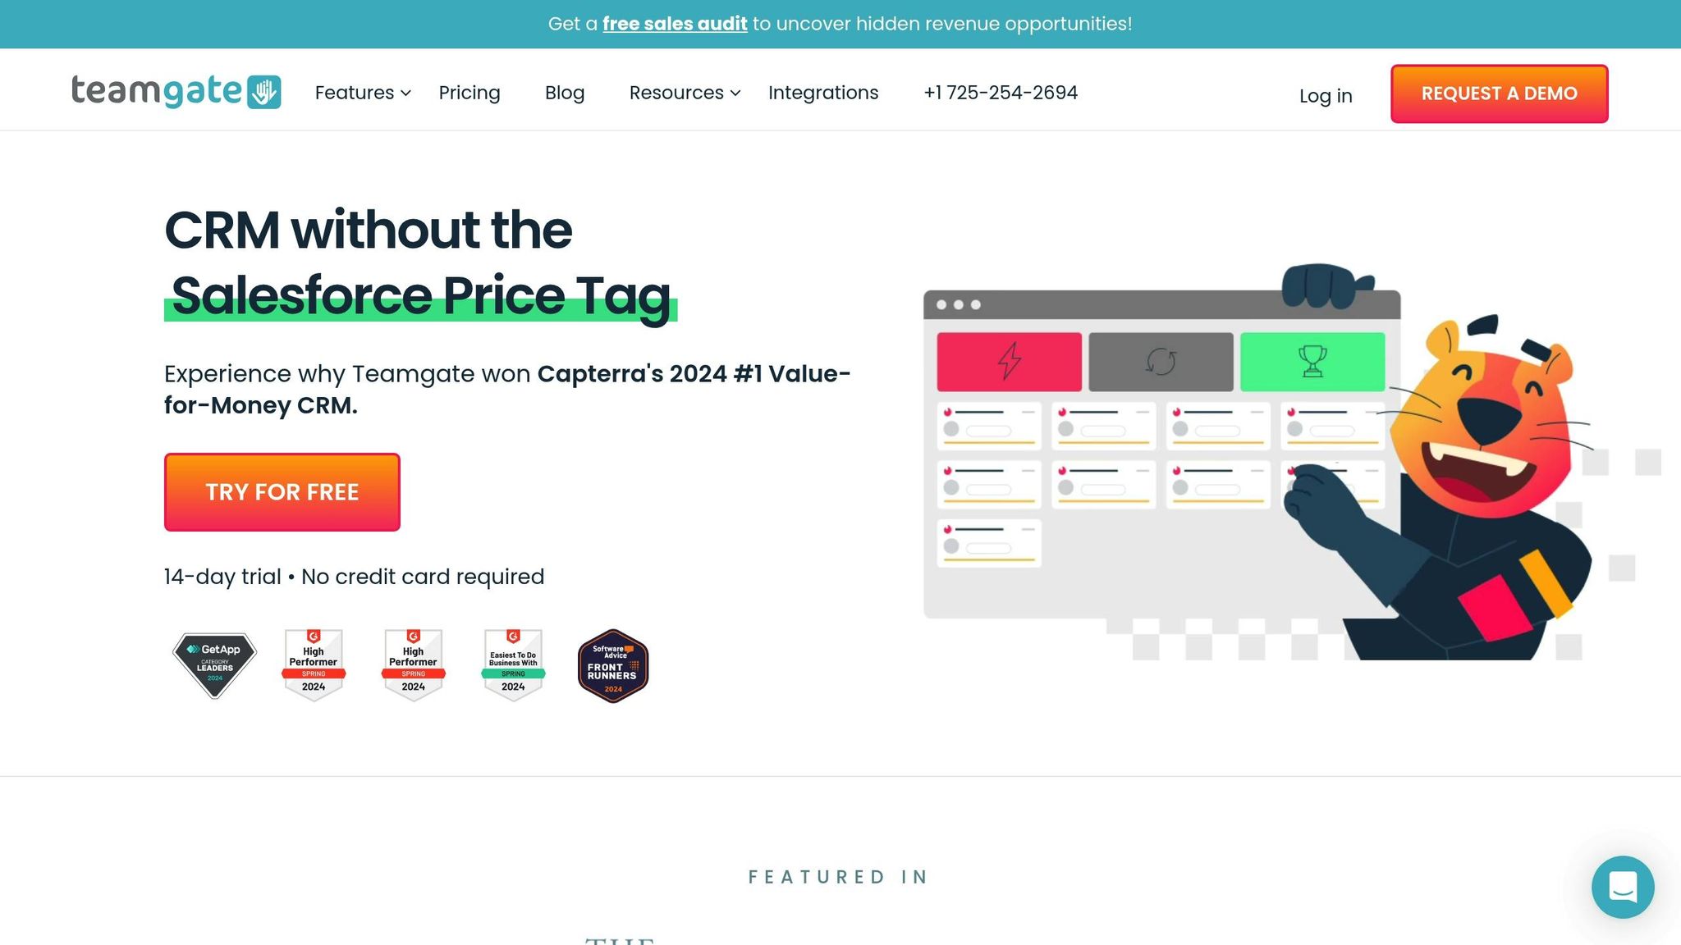The width and height of the screenshot is (1681, 945).
Task: Click the TRY FOR FREE button
Action: click(282, 491)
